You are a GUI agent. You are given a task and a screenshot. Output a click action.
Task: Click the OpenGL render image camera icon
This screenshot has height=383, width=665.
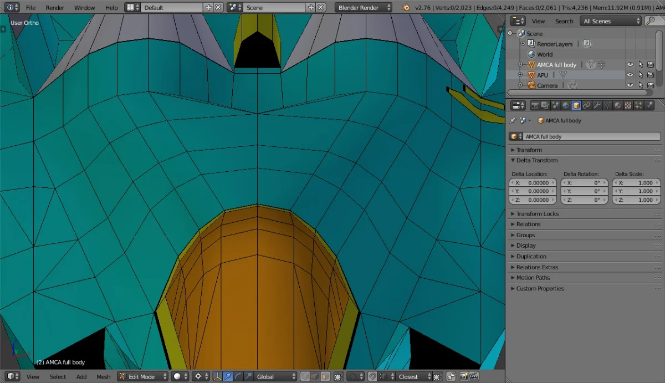(464, 376)
